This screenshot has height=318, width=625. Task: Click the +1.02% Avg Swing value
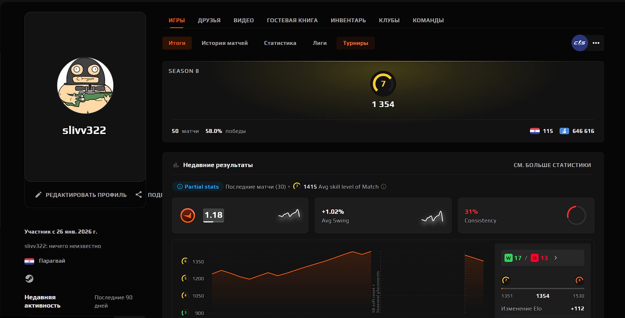[x=333, y=212]
